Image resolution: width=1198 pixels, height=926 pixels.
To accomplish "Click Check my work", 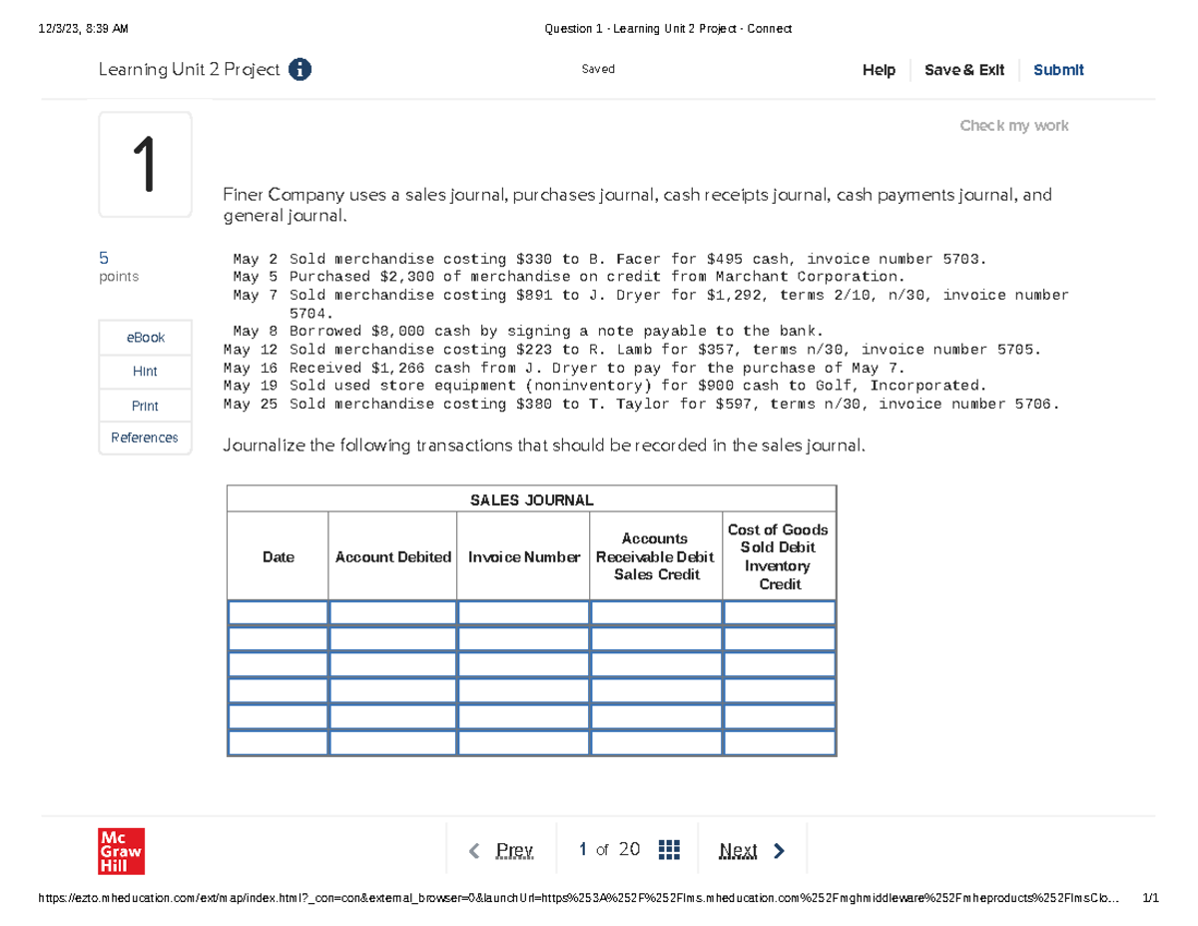I will pyautogui.click(x=1013, y=125).
